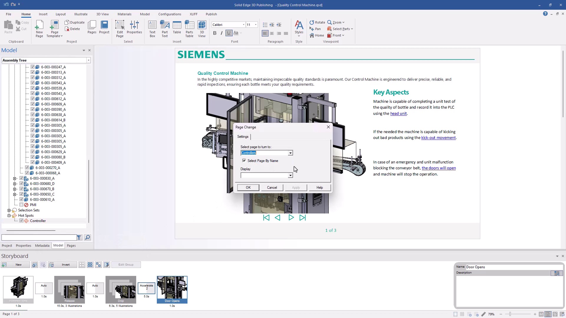566x318 pixels.
Task: Click the New Page icon
Action: [x=39, y=29]
